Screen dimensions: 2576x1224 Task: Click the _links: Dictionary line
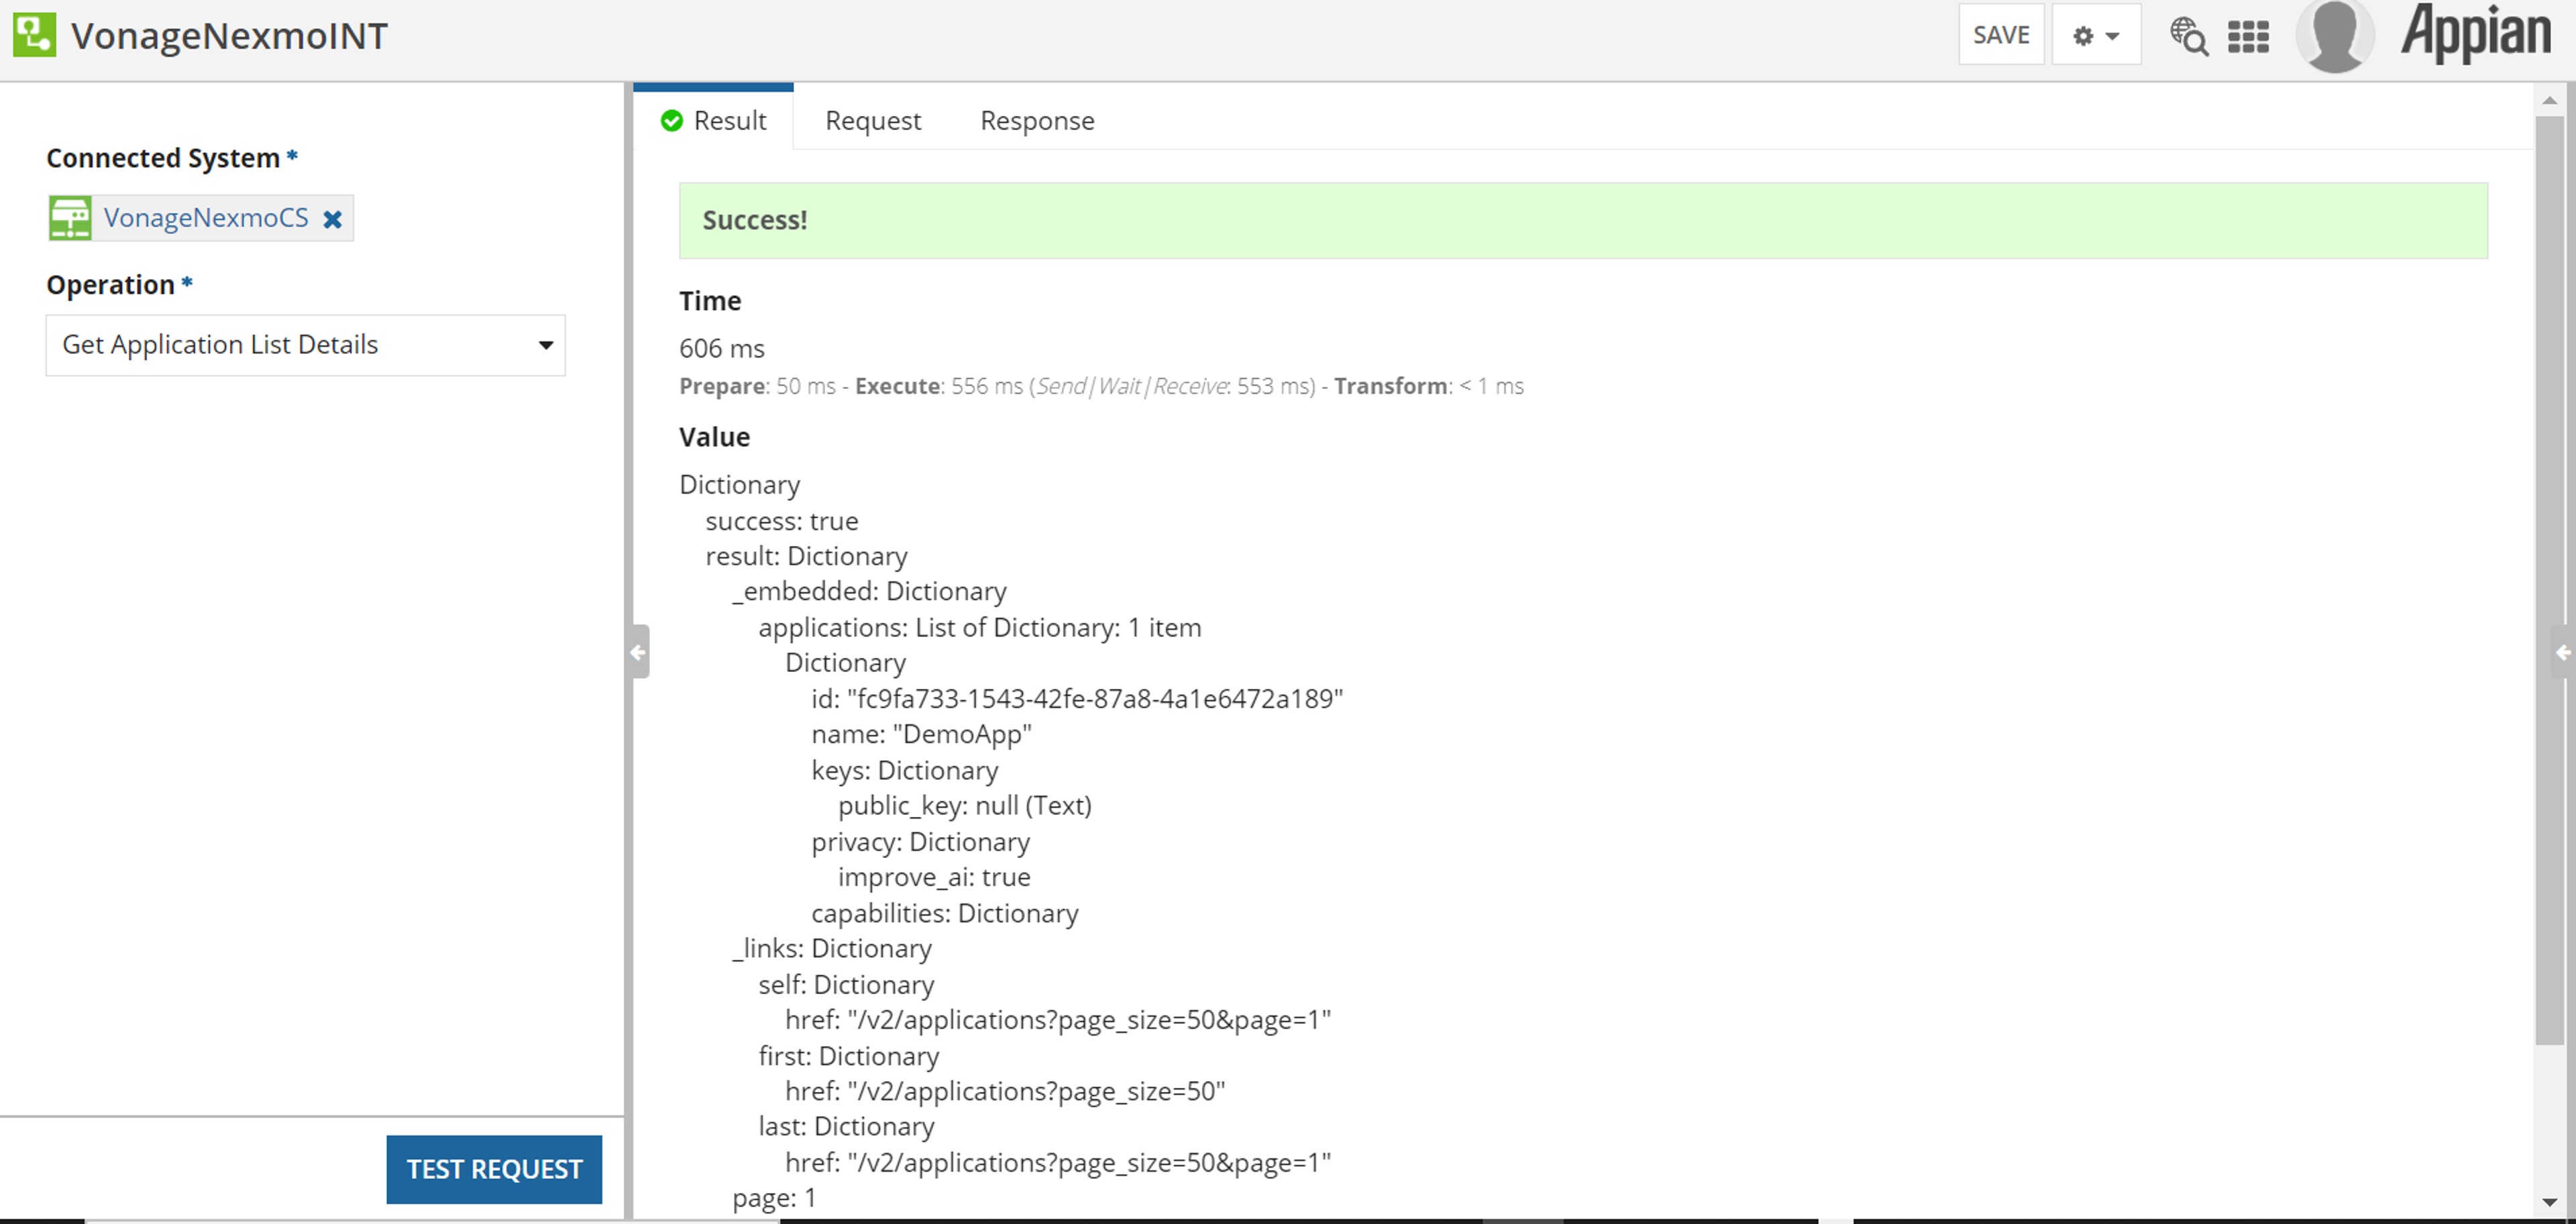(832, 948)
